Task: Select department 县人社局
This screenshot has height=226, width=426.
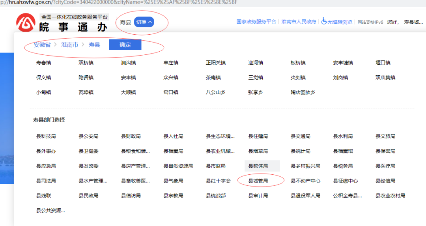Action: [x=173, y=136]
